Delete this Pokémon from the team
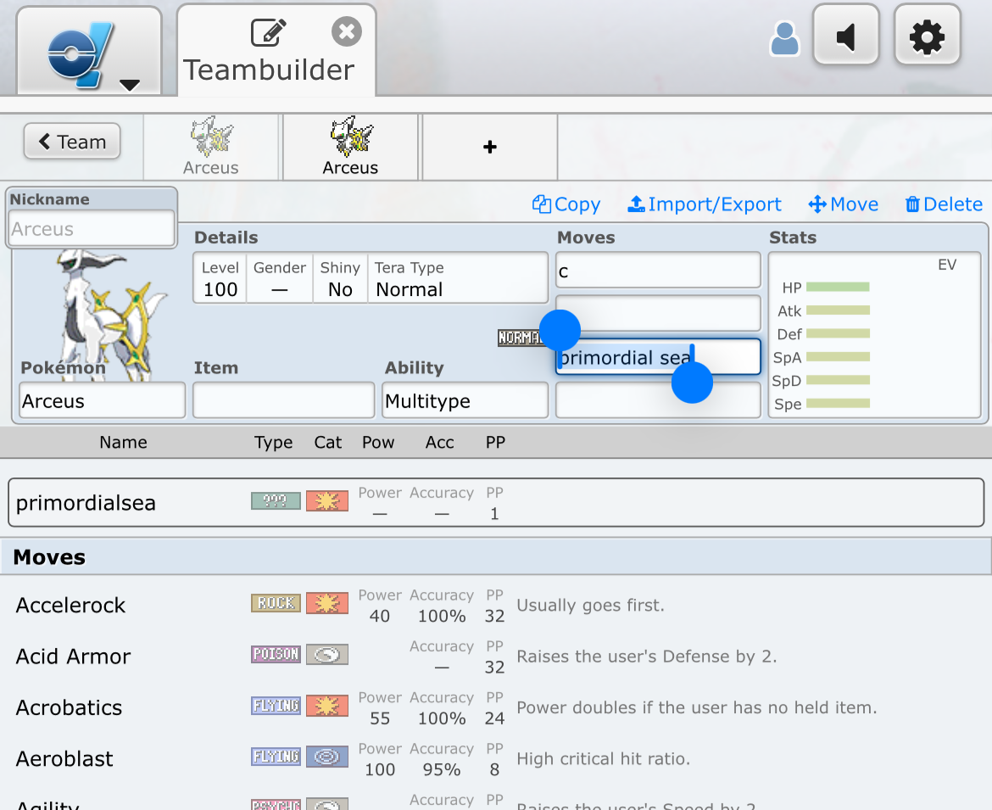The width and height of the screenshot is (992, 810). coord(944,204)
